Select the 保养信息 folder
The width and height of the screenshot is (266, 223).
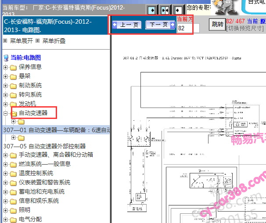click(30, 67)
